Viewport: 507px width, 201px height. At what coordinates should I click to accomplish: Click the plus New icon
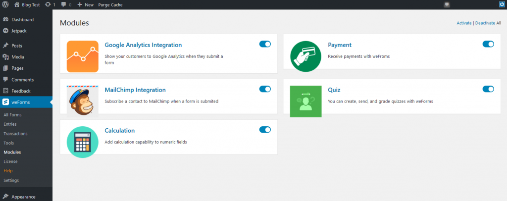(x=80, y=4)
